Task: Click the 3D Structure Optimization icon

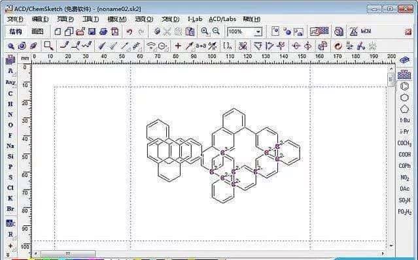Action: click(x=360, y=46)
